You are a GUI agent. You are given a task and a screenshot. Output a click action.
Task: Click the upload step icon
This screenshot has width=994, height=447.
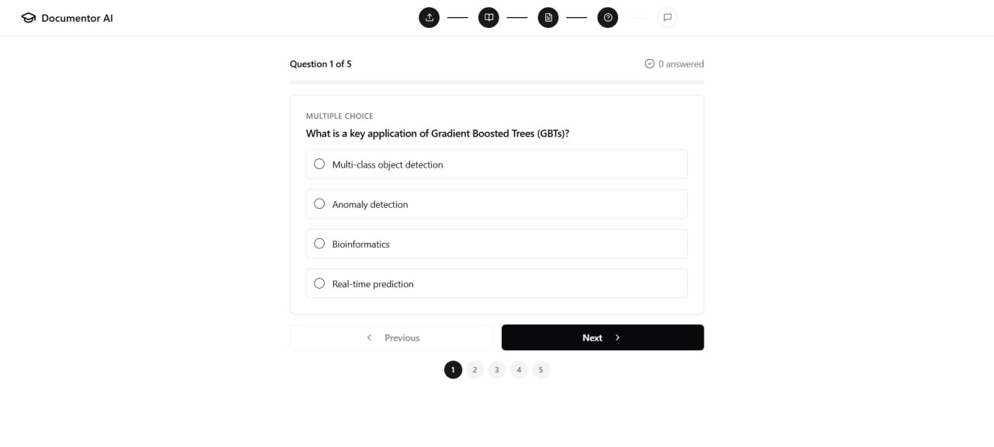tap(429, 17)
